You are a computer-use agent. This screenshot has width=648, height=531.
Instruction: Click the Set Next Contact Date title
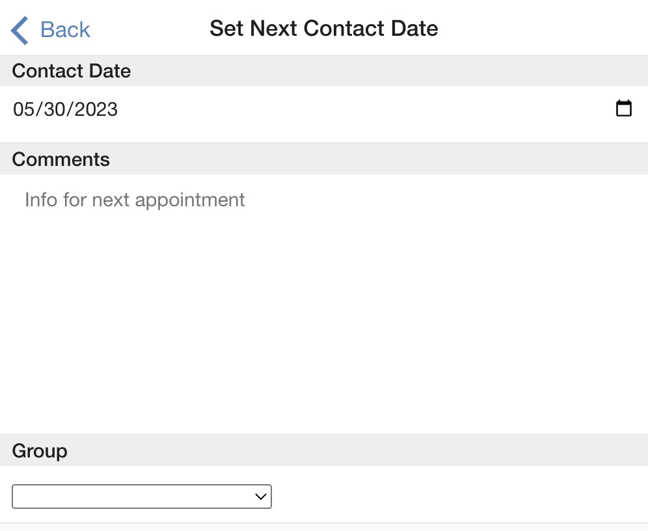pyautogui.click(x=323, y=29)
